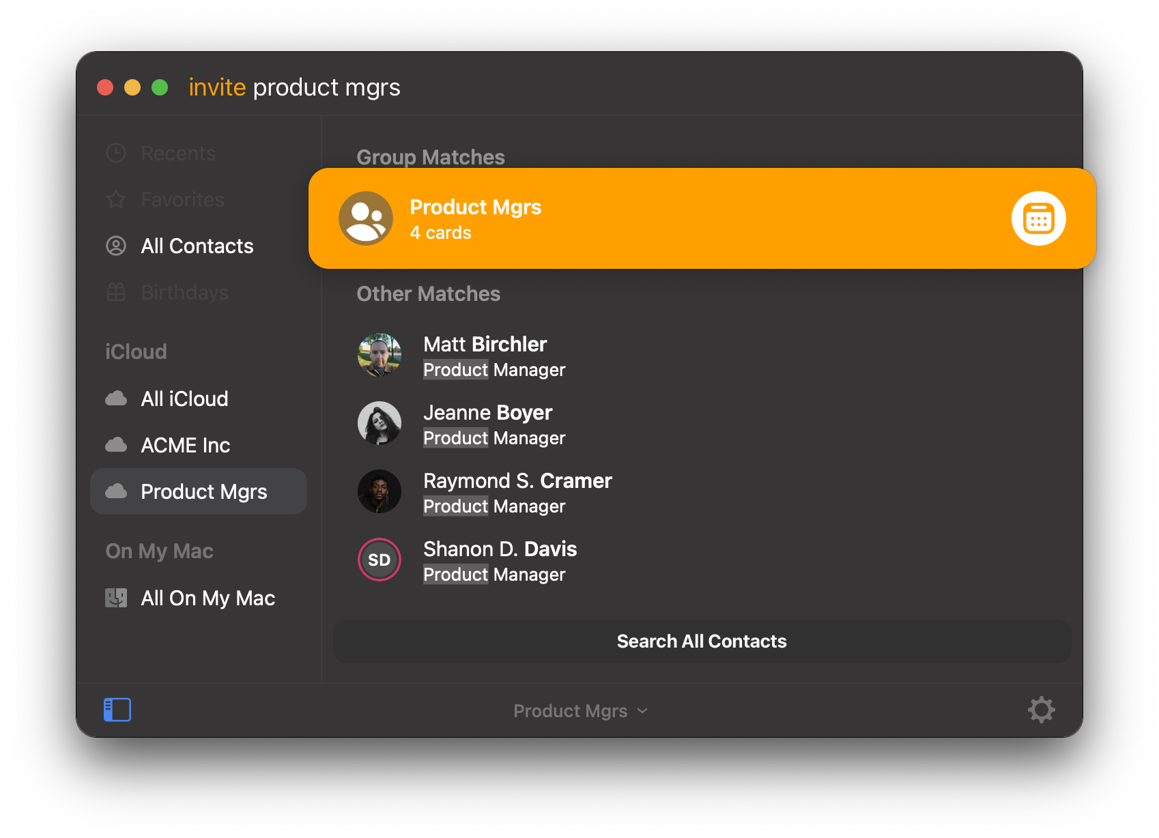
Task: Select Favorites in the sidebar
Action: [x=199, y=199]
